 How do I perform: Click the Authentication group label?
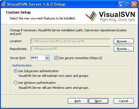pos(22,65)
